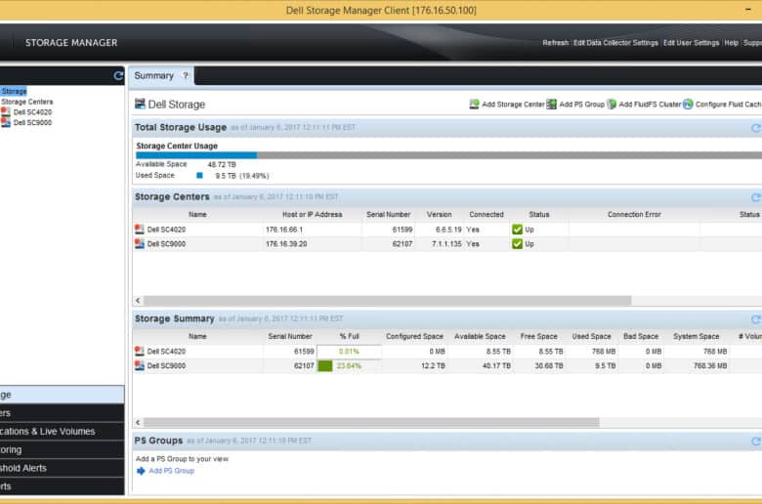The image size is (762, 504).
Task: Click the Configure Fluid Cache icon
Action: 688,104
